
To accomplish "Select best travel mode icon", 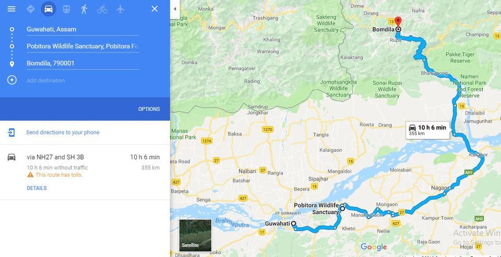I will pyautogui.click(x=31, y=9).
